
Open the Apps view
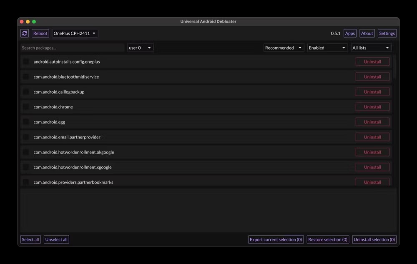pyautogui.click(x=350, y=33)
